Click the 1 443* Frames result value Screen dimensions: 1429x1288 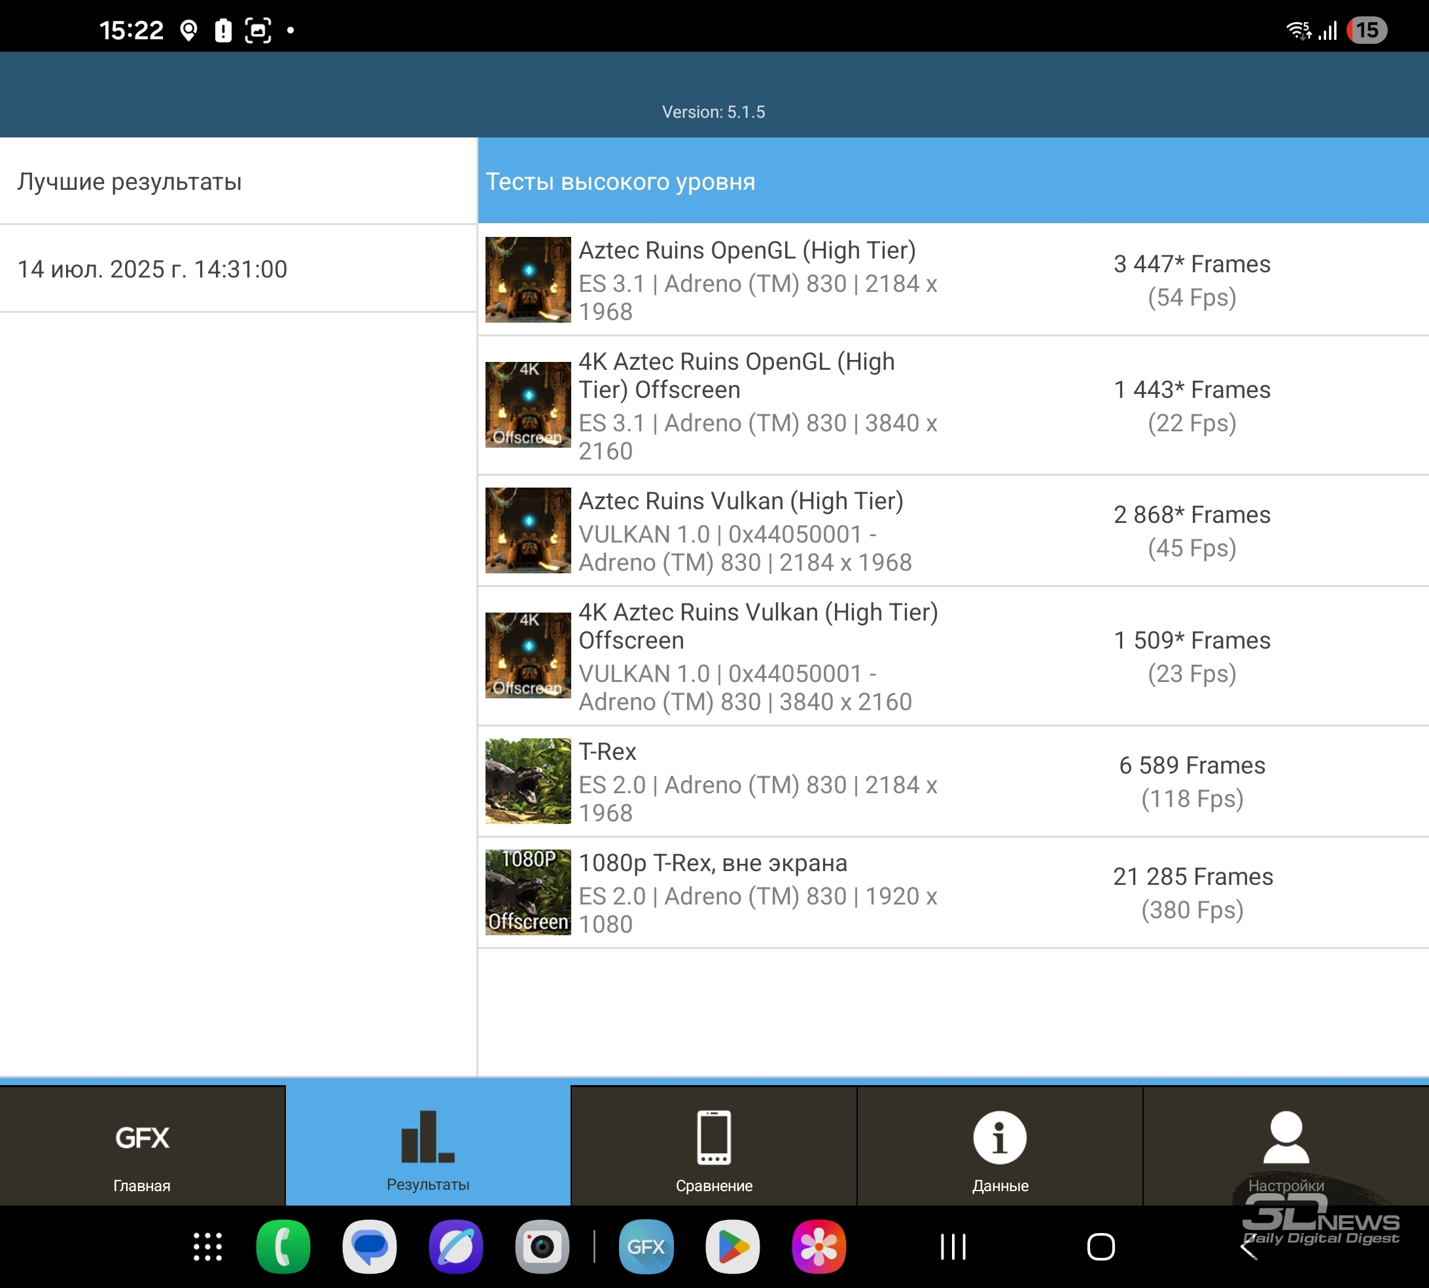pyautogui.click(x=1192, y=389)
